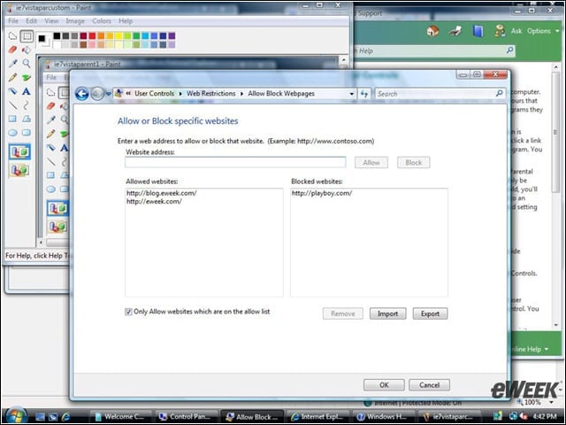The image size is (566, 425).
Task: Select the Magnifier tool in ie7vistaparcustom Paint
Action: coord(27,63)
